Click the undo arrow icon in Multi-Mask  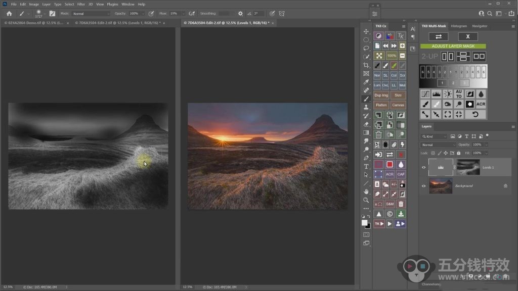pos(475,114)
